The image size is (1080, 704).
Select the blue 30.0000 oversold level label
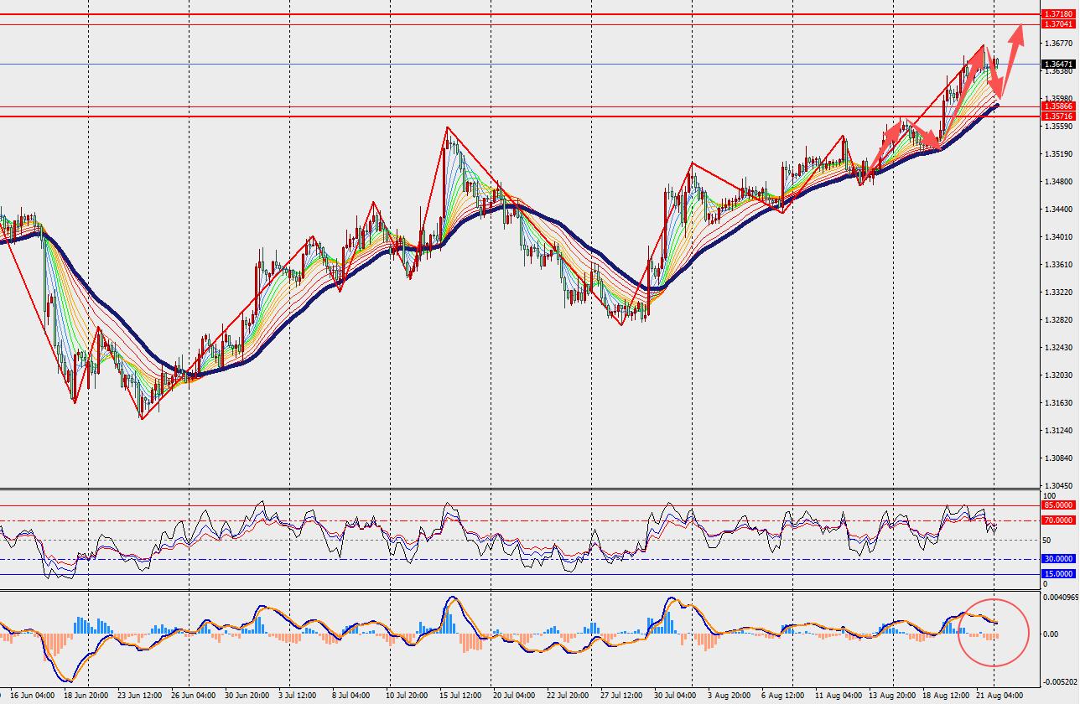tap(1057, 558)
